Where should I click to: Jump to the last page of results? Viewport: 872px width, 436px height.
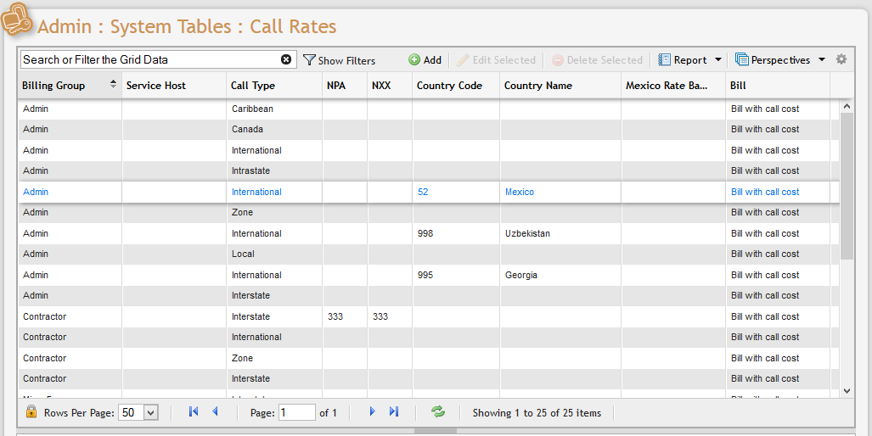click(394, 412)
